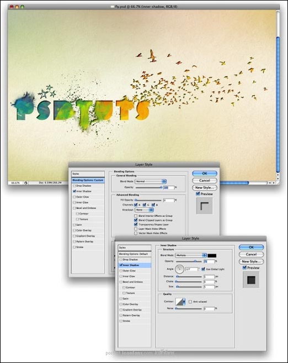The width and height of the screenshot is (288, 363).
Task: Toggle Preview checkbox in back Layer Style dialog
Action: pos(198,194)
